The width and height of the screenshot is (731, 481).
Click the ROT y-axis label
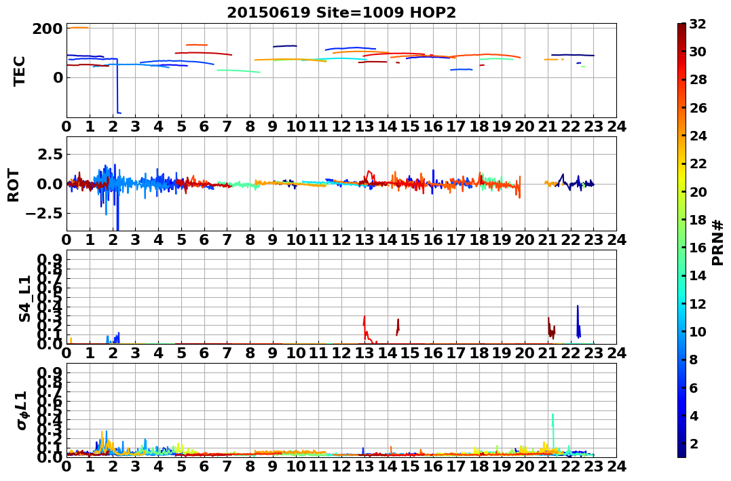click(14, 185)
